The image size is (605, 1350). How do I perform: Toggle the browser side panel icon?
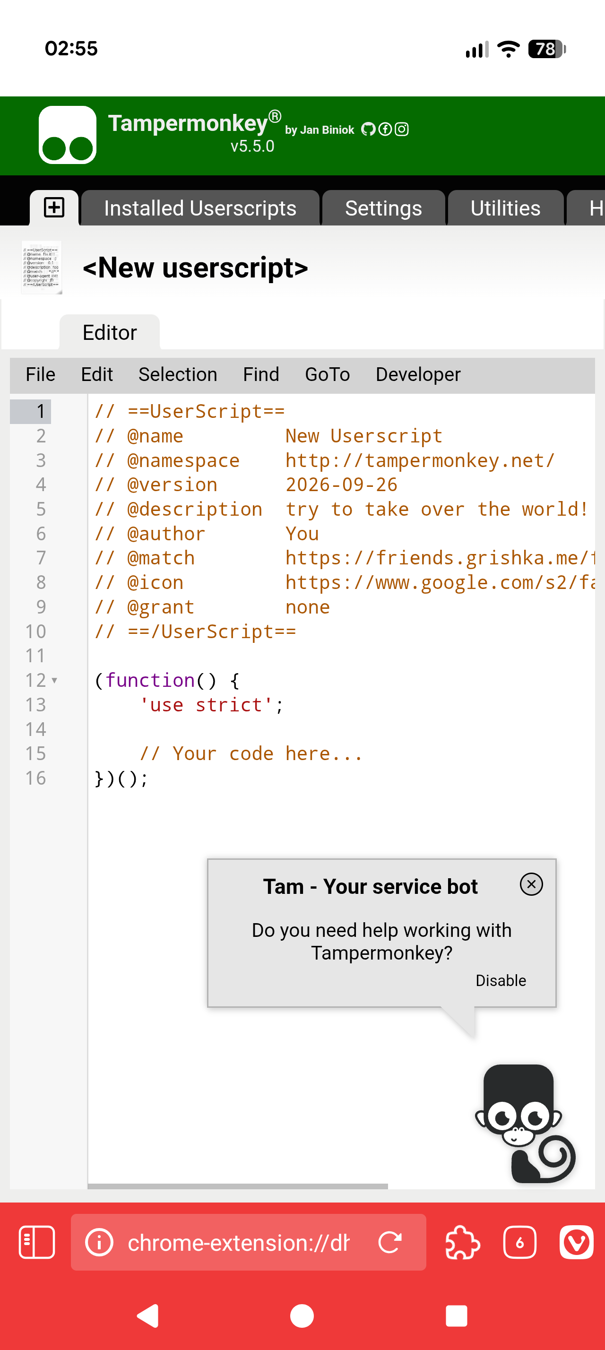(x=37, y=1242)
